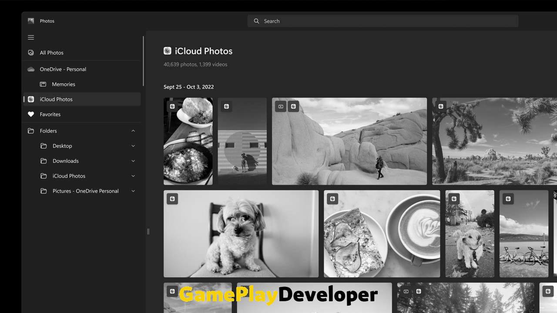Click iCloud badge on food bowls photo
The width and height of the screenshot is (557, 313).
[172, 107]
